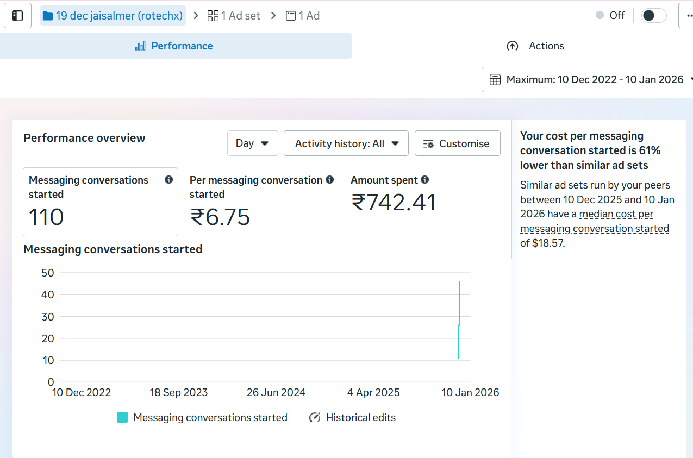Click the Per messaging conversation ₹6.75 value
The image size is (693, 458).
(x=220, y=217)
